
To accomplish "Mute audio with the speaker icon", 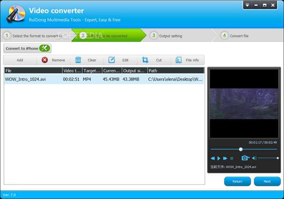I will coord(254,158).
